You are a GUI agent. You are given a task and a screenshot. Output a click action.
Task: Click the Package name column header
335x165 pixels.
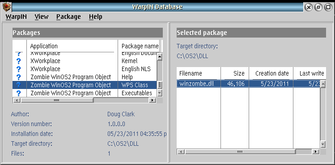(140, 46)
